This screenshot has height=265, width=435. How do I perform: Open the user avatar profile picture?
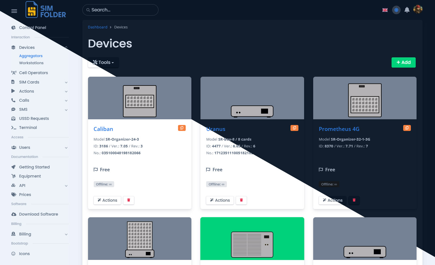[x=418, y=9]
